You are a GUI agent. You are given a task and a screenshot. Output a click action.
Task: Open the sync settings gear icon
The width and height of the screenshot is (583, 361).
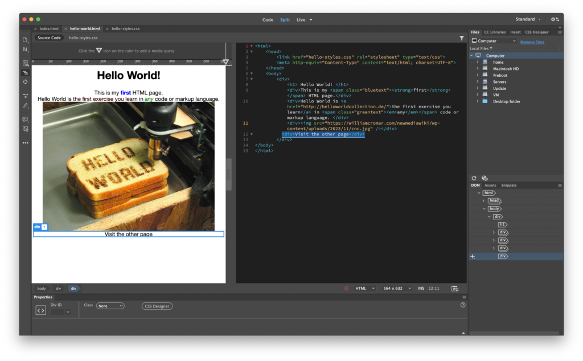(x=555, y=19)
